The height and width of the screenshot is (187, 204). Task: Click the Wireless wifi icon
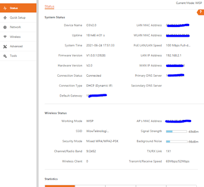(5, 37)
